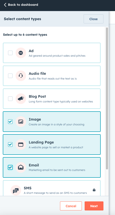The image size is (115, 215).
Task: Select the 'Blog Post' title text
Action: point(37,96)
